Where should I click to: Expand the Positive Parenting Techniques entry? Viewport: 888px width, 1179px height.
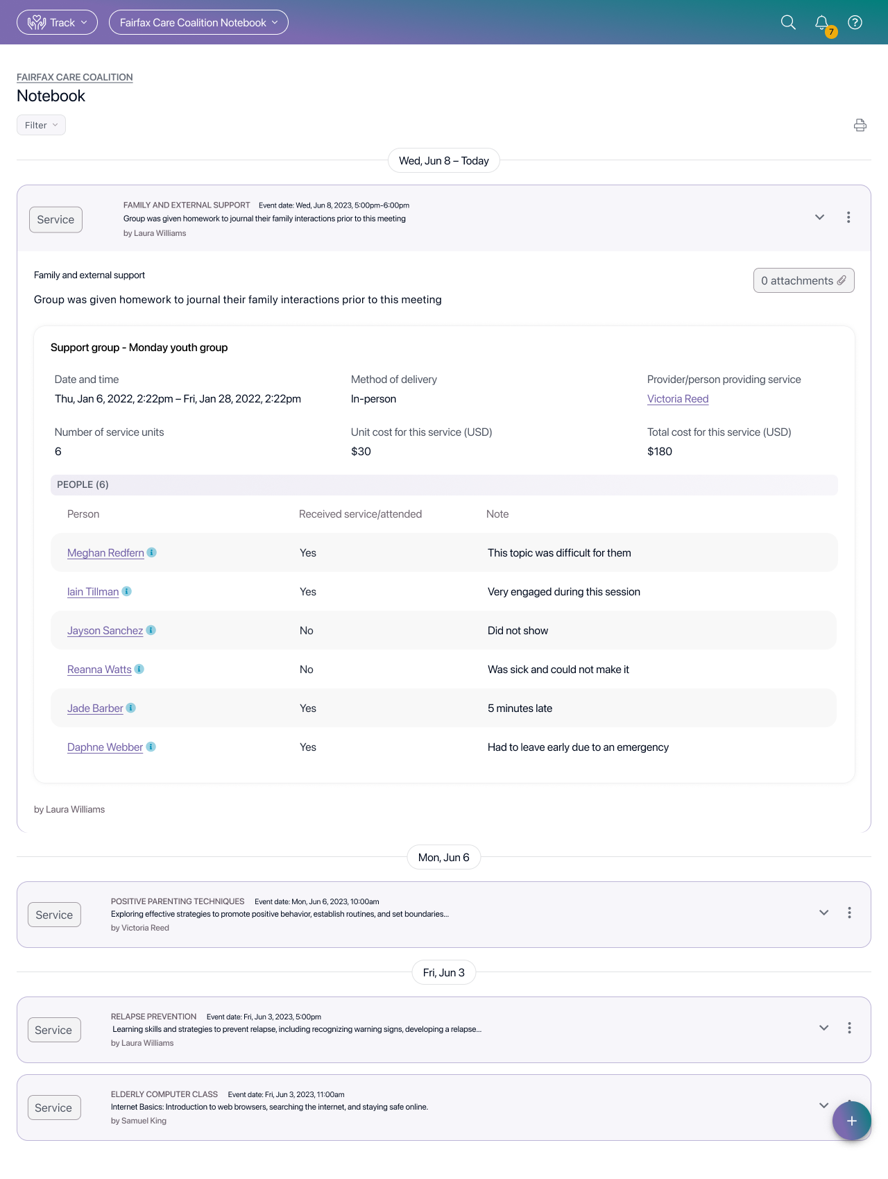click(823, 913)
